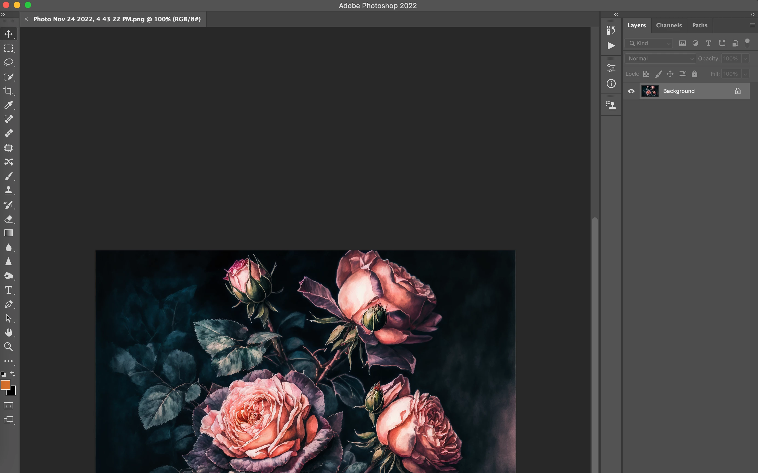Click the orange foreground color swatch
Viewport: 758px width, 473px height.
tap(5, 385)
